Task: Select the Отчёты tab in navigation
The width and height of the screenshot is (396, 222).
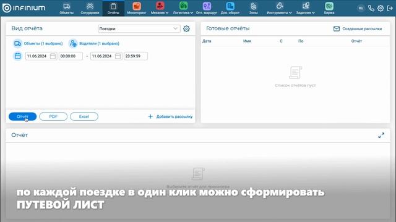Action: click(x=113, y=8)
